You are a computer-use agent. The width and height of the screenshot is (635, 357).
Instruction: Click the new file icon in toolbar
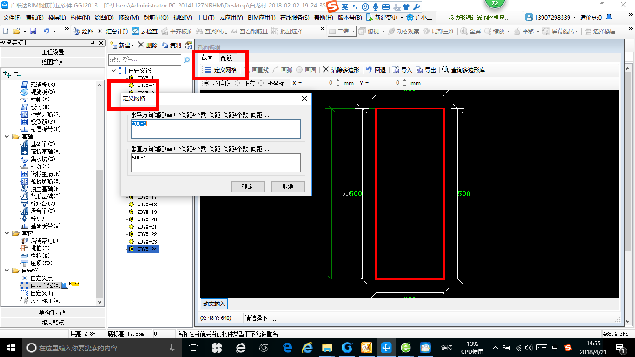pos(6,31)
